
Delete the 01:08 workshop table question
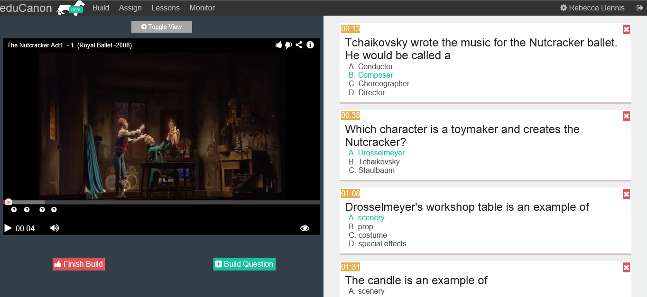click(x=626, y=194)
